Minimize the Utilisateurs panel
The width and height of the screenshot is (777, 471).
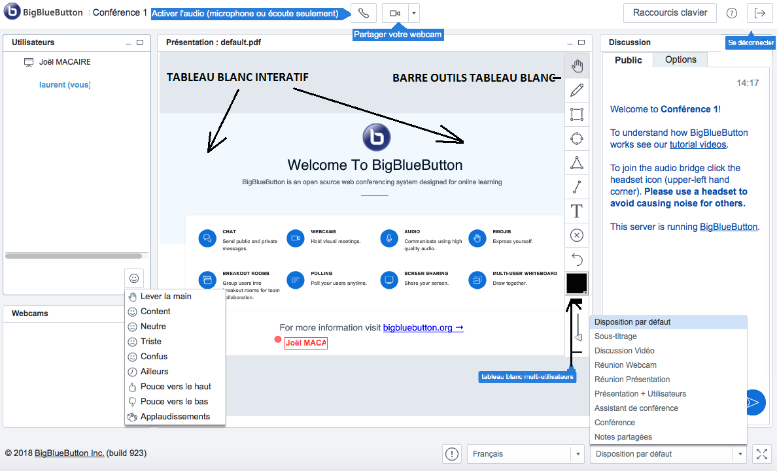pyautogui.click(x=128, y=43)
